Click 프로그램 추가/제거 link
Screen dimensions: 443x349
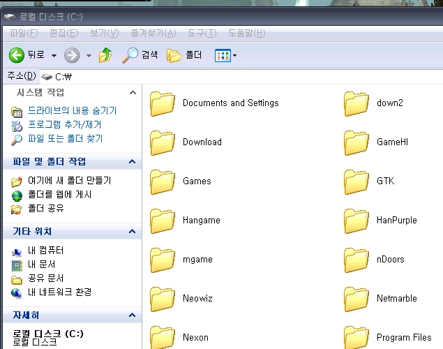coord(65,125)
